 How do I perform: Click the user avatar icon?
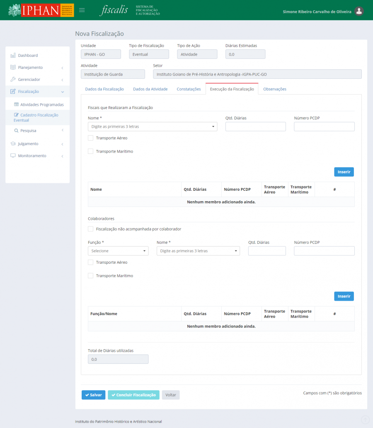(x=359, y=11)
